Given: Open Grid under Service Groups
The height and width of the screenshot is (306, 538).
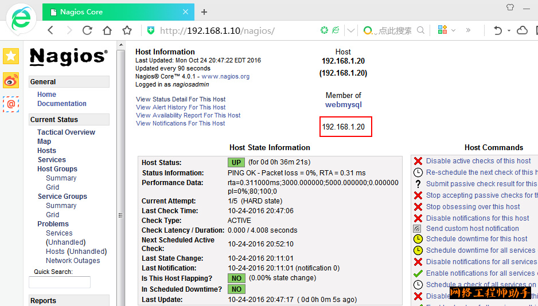Looking at the screenshot, I should [x=53, y=215].
